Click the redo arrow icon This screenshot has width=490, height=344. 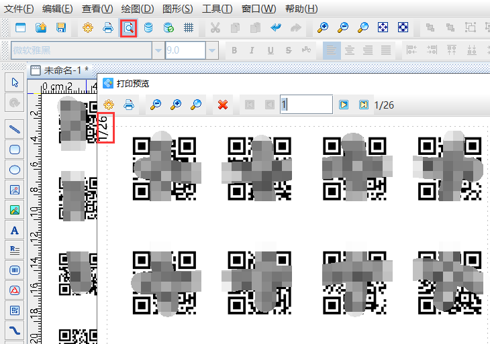click(295, 27)
